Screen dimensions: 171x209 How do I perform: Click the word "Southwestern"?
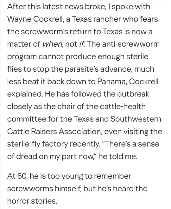point(136,119)
